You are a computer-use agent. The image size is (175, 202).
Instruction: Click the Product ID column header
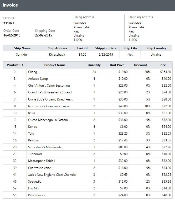[x=15, y=65]
